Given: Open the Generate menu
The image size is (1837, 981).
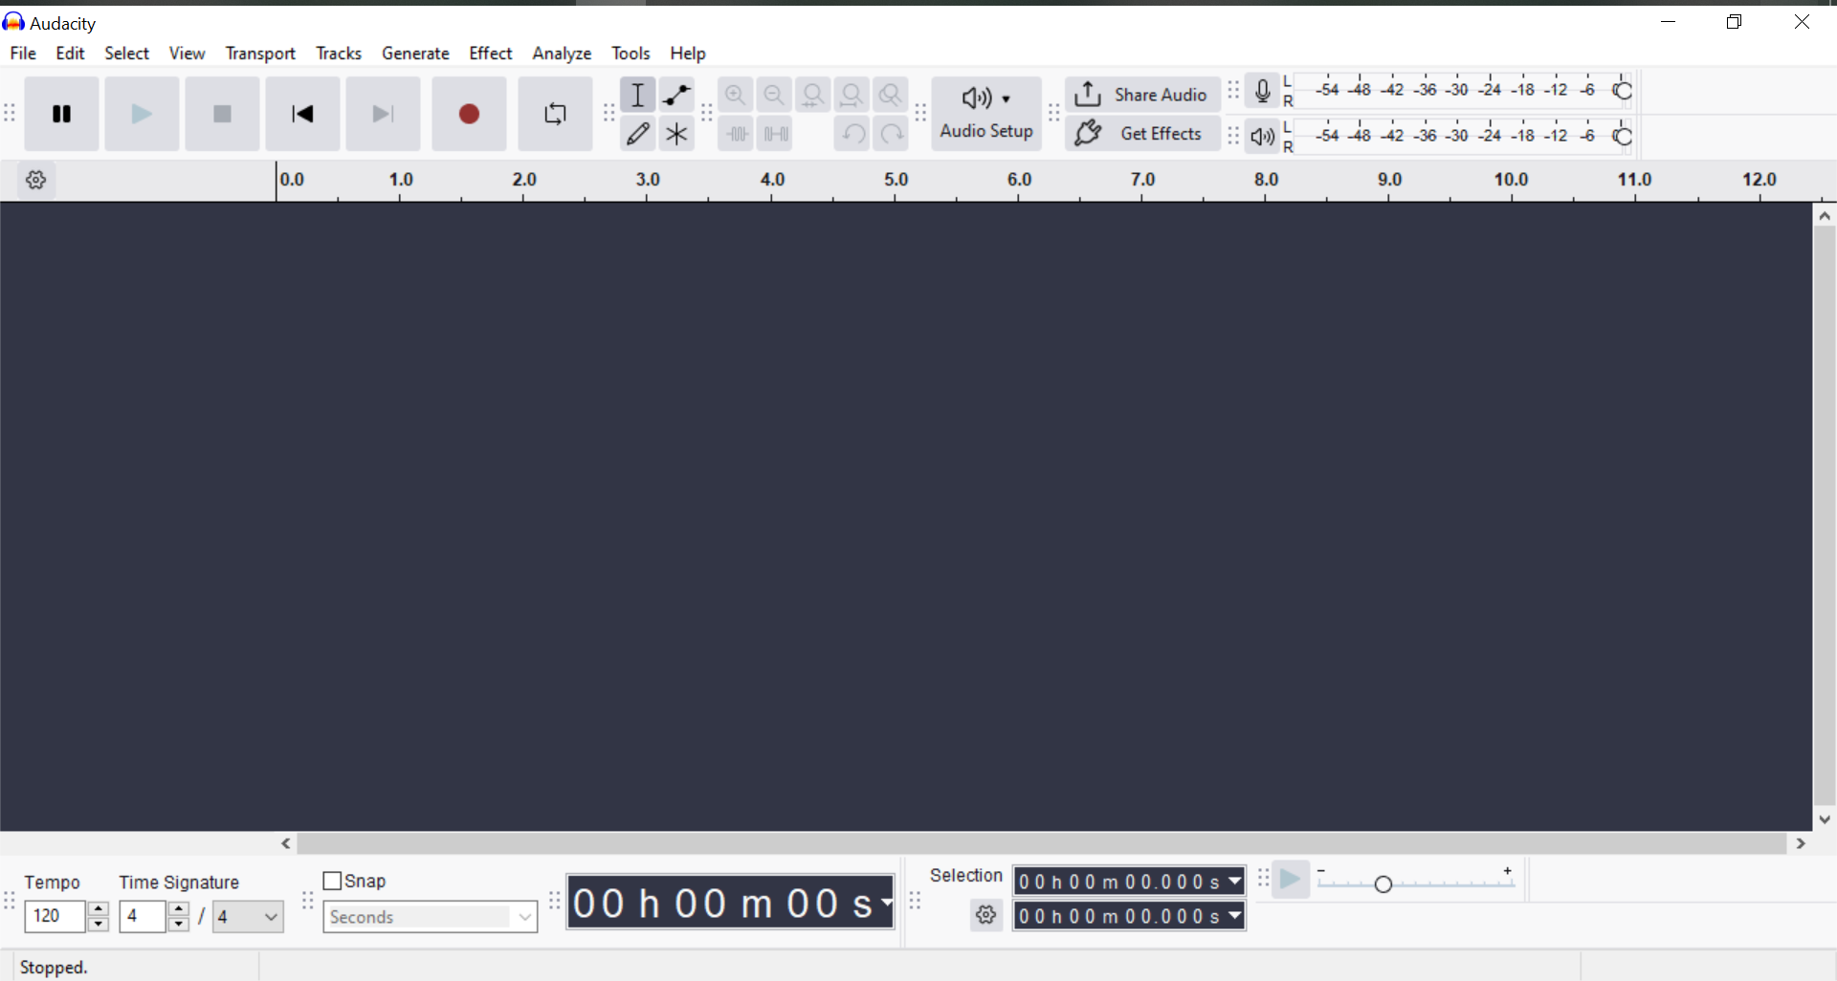Looking at the screenshot, I should pos(415,54).
